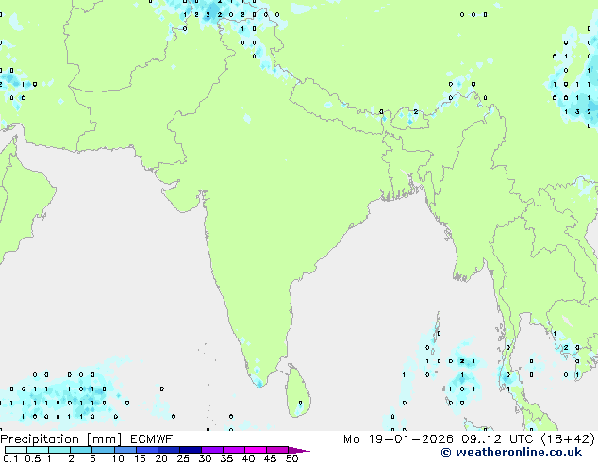The image size is (598, 462).
Task: Click the legend value "0.1"
Action: coord(11,458)
